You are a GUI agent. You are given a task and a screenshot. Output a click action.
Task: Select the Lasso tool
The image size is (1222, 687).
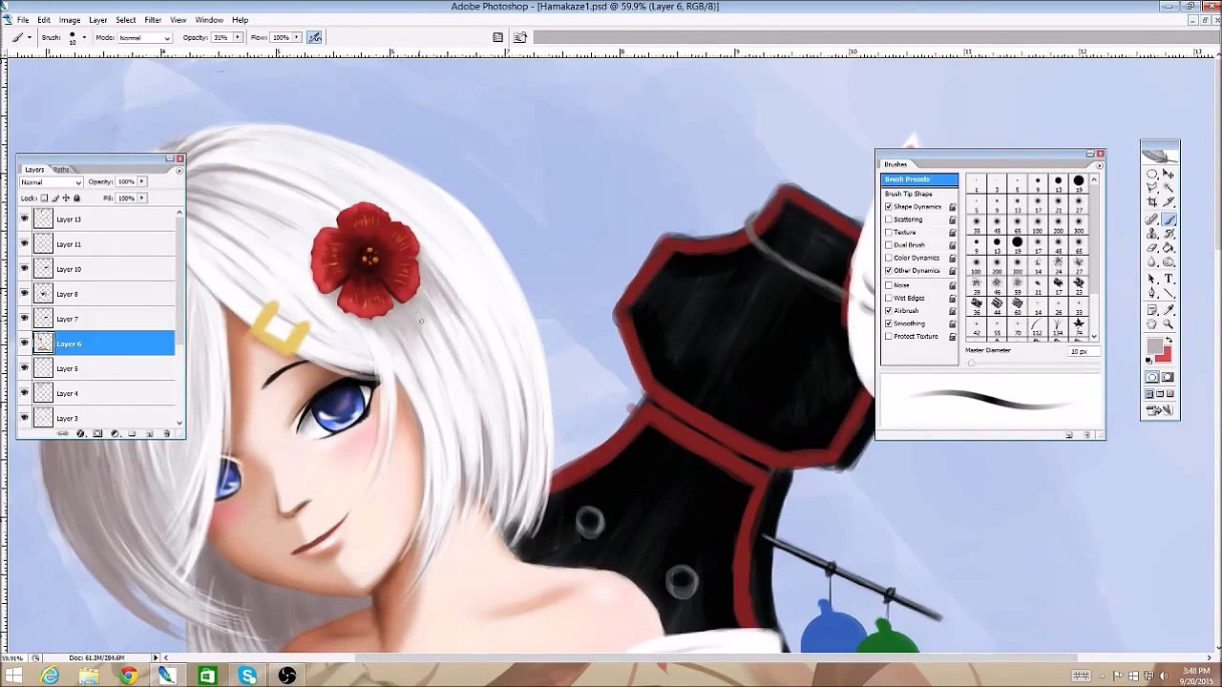[x=1151, y=186]
